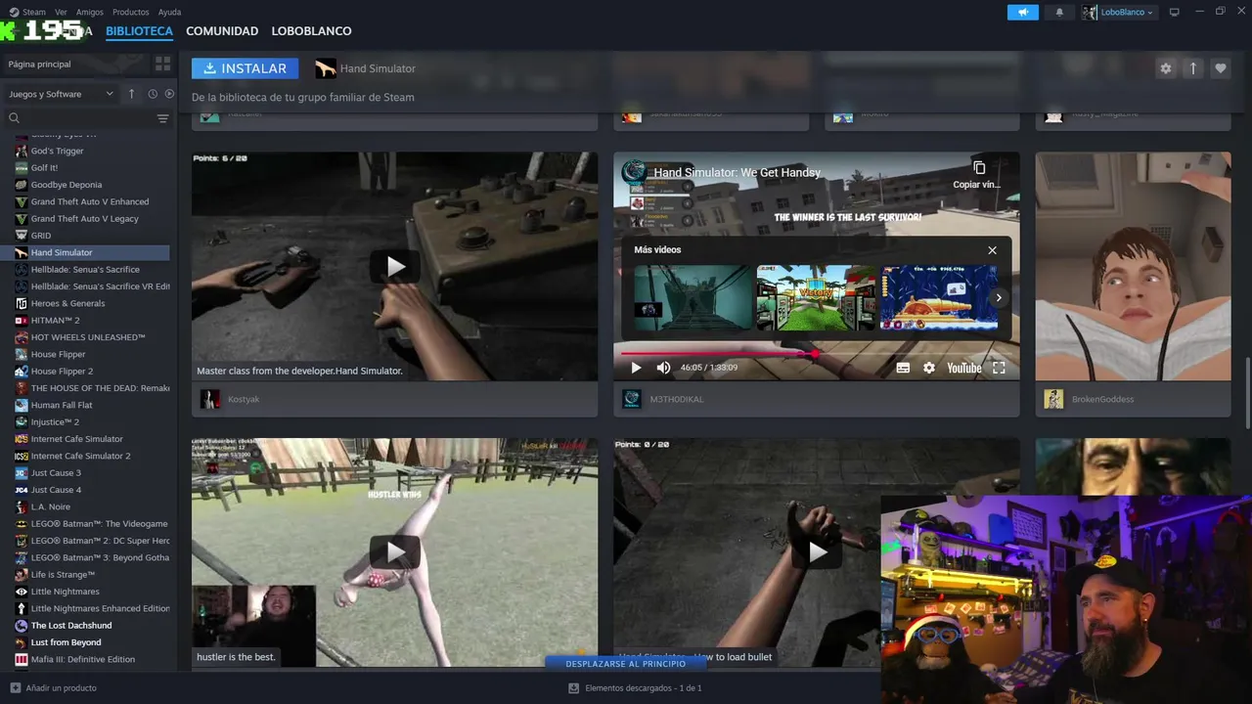The height and width of the screenshot is (704, 1252).
Task: Select Little Nightmares entry
Action: tap(92, 592)
